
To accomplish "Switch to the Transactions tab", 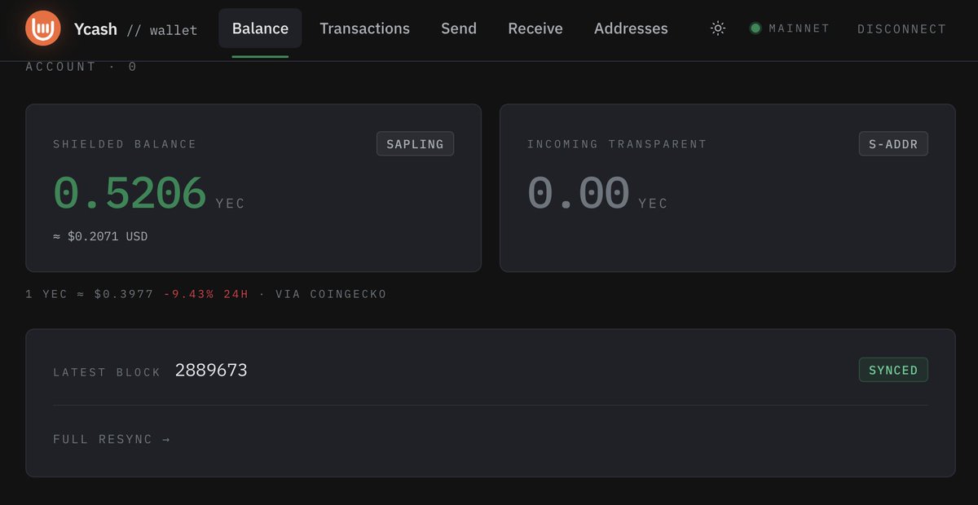I will pos(364,29).
